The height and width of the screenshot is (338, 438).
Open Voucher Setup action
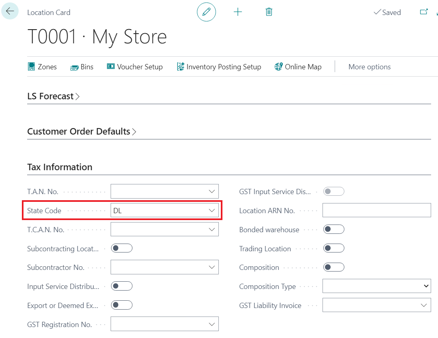(135, 67)
